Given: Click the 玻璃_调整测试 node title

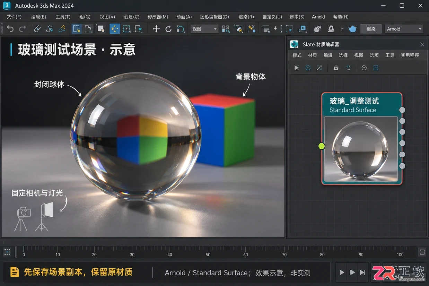Looking at the screenshot, I should (x=354, y=101).
